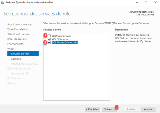Click the wizard icon in title bar
The height and width of the screenshot is (113, 160).
click(3, 2)
